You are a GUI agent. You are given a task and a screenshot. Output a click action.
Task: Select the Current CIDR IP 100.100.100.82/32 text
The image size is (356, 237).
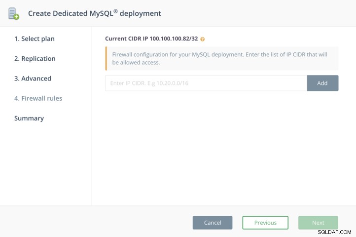151,39
